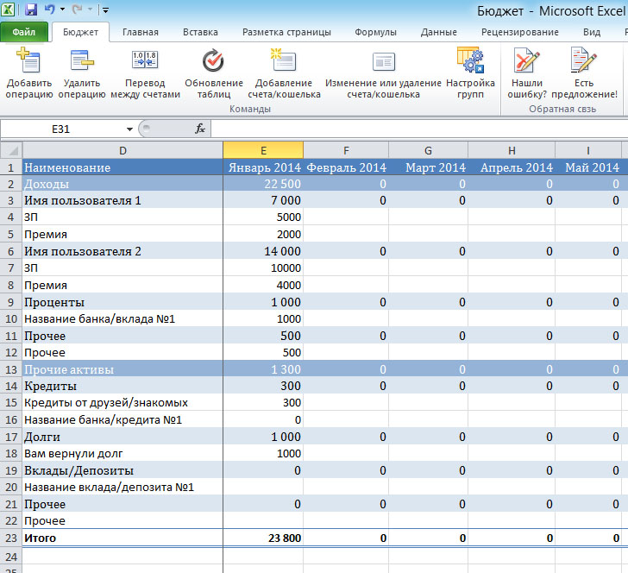Click the Нашли ошибку? feedback icon
The image size is (628, 573).
(x=527, y=62)
